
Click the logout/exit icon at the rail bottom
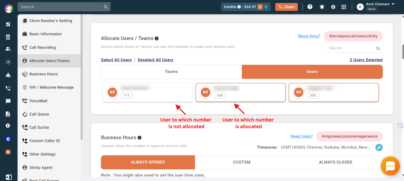[x=8, y=177]
